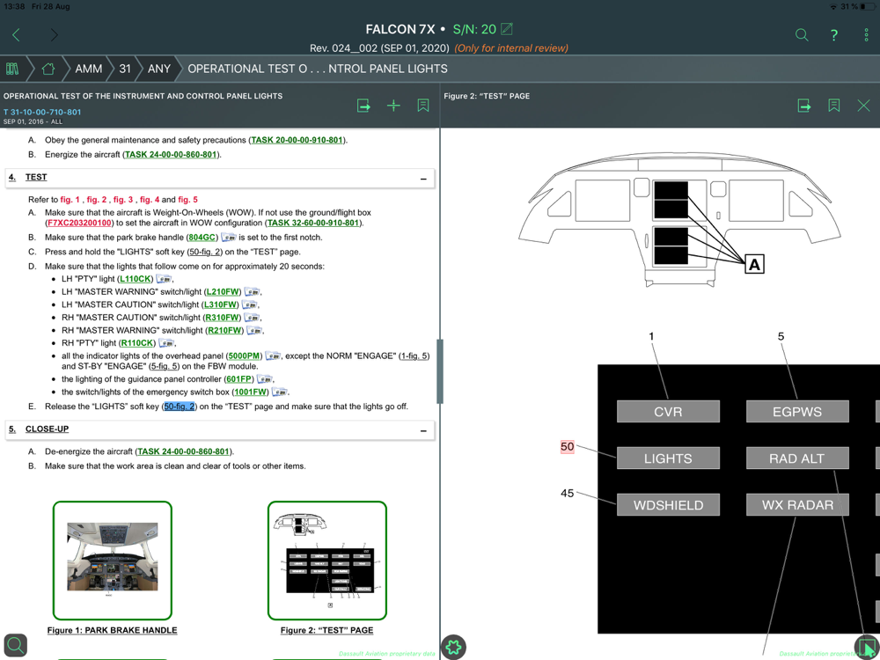Open TASK 20-00-00-910-801 link

297,140
